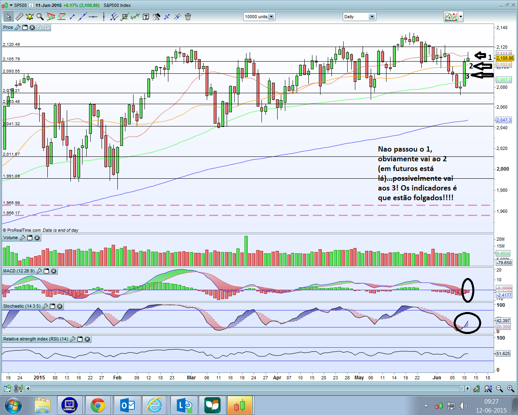The image size is (518, 415).
Task: Select the text annotation tool
Action: point(146,17)
